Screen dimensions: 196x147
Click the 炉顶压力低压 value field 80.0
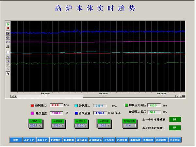coord(154,112)
